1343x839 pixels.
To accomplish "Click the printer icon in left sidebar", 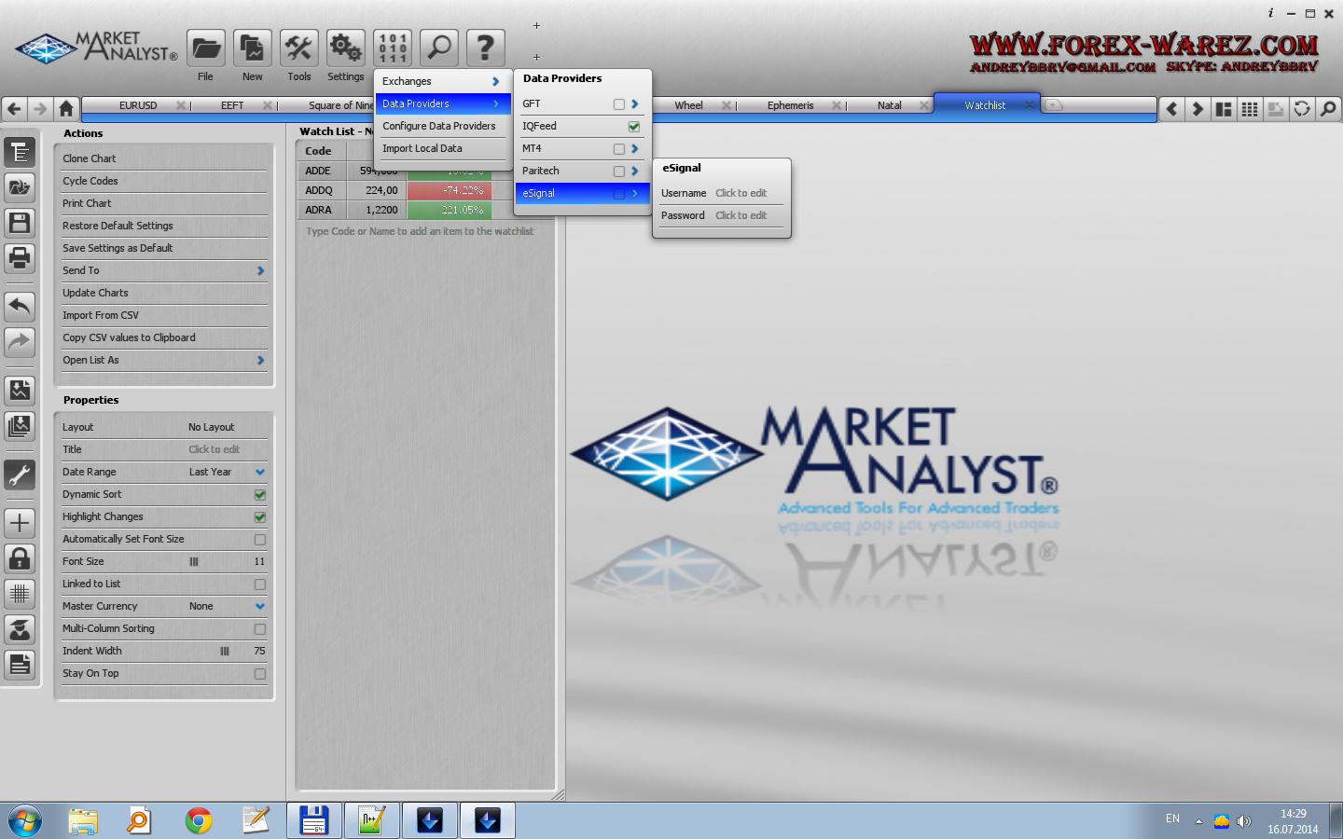I will (x=20, y=257).
